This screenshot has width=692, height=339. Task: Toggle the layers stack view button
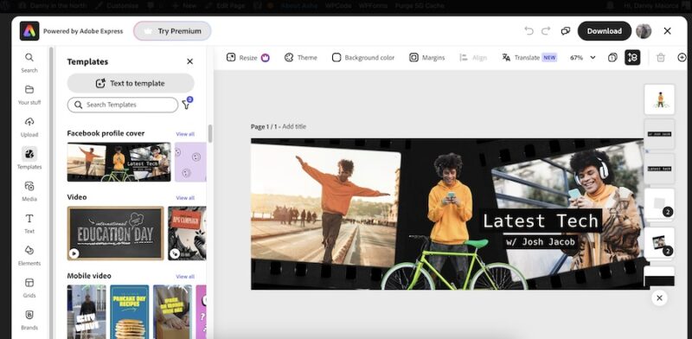point(632,57)
